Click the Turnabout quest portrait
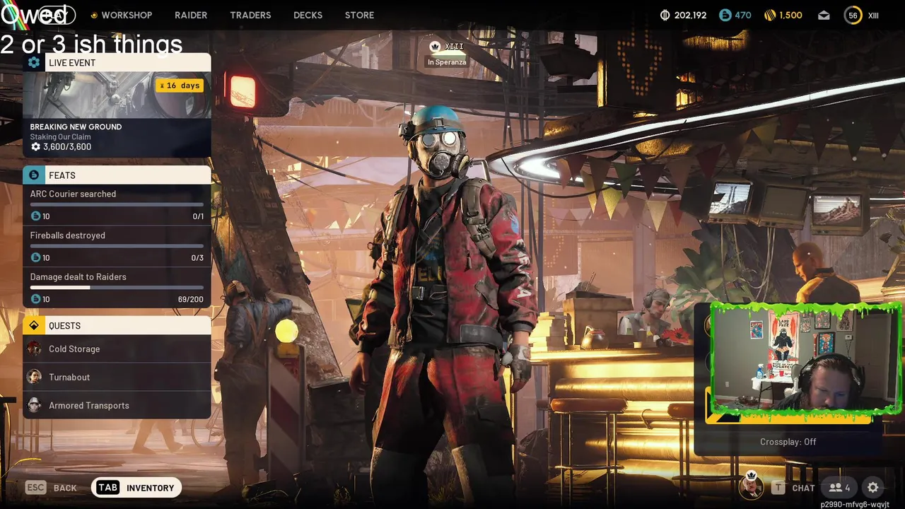905x509 pixels. 34,377
